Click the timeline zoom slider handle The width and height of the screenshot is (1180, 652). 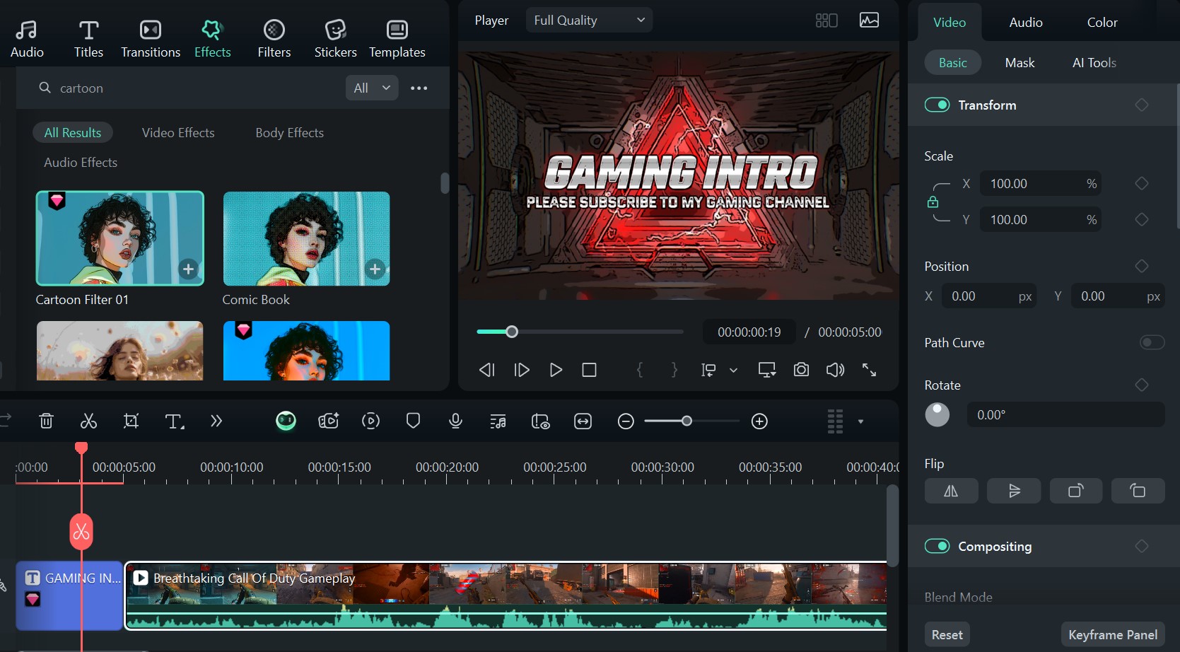click(687, 421)
